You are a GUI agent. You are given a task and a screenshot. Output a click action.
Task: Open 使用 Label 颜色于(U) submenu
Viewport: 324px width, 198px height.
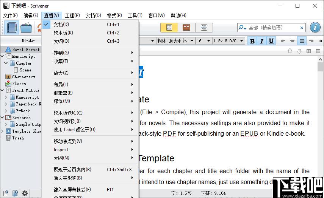point(90,129)
